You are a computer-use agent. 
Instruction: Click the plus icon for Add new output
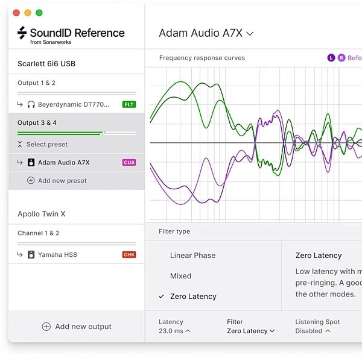[x=46, y=327]
